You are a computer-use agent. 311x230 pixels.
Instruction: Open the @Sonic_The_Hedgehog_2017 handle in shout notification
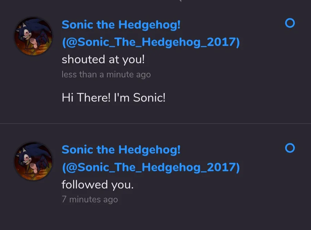(x=150, y=42)
